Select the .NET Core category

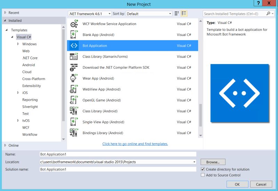(x=30, y=58)
